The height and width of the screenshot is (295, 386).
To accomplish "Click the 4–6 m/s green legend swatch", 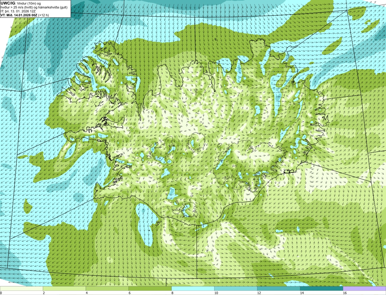I will tap(107, 289).
